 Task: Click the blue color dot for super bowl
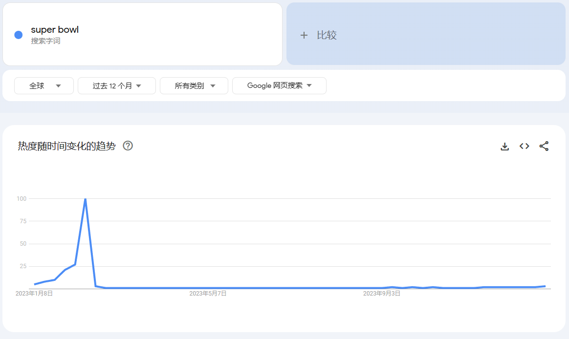(19, 35)
